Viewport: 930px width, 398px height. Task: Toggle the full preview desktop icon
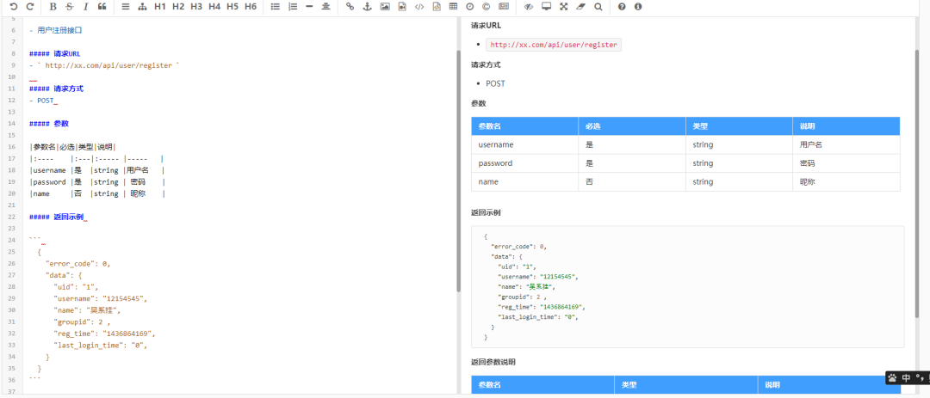546,7
